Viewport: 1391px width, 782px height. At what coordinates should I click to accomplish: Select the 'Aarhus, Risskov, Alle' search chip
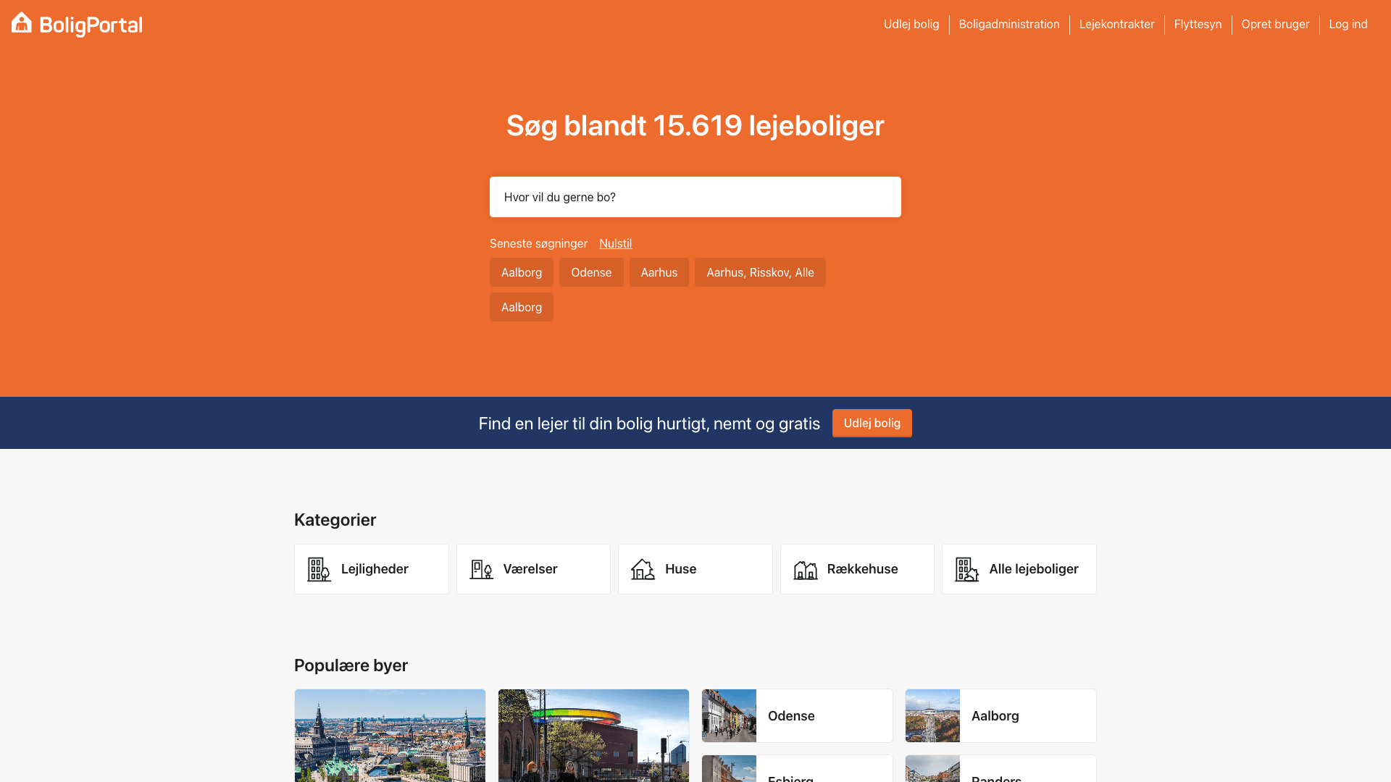(x=760, y=272)
